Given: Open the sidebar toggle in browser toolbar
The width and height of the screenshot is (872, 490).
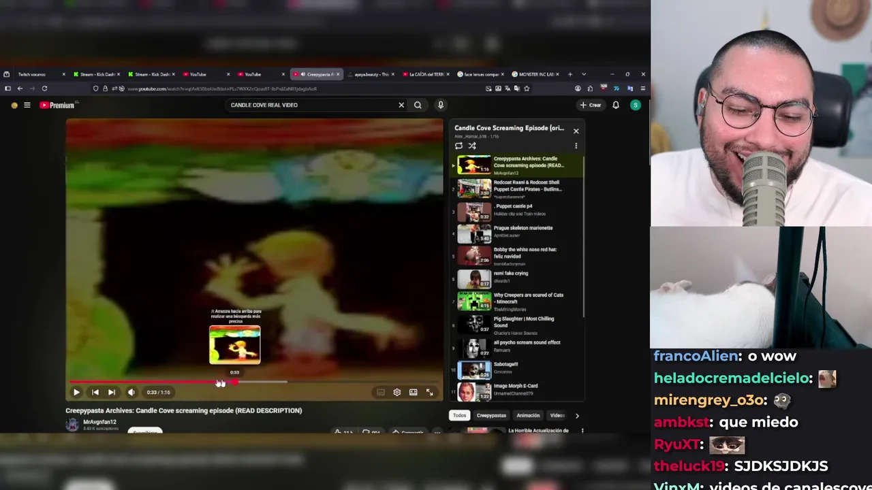Looking at the screenshot, I should click(7, 88).
